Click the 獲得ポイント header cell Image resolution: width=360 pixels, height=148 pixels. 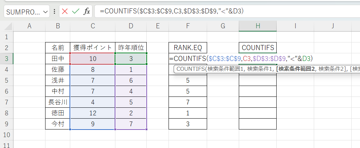(92, 48)
